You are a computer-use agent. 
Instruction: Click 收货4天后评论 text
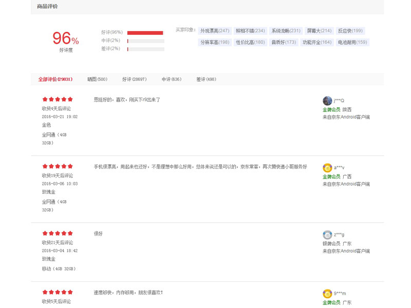[57, 109]
